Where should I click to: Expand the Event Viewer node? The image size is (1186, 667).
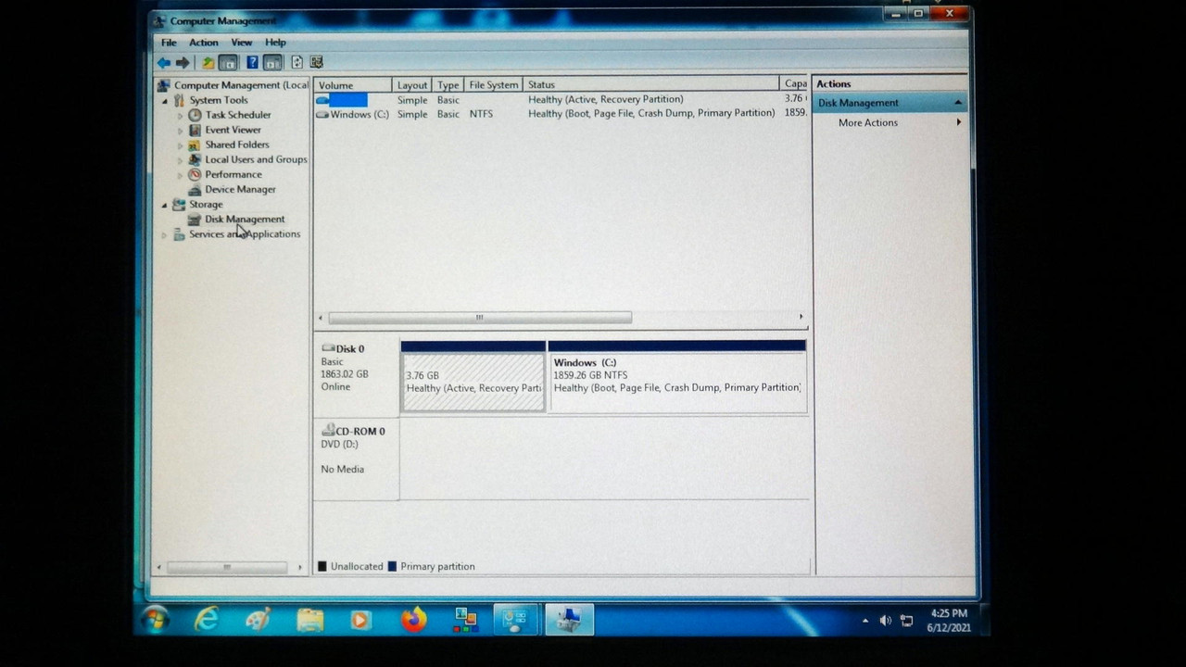[x=180, y=130]
